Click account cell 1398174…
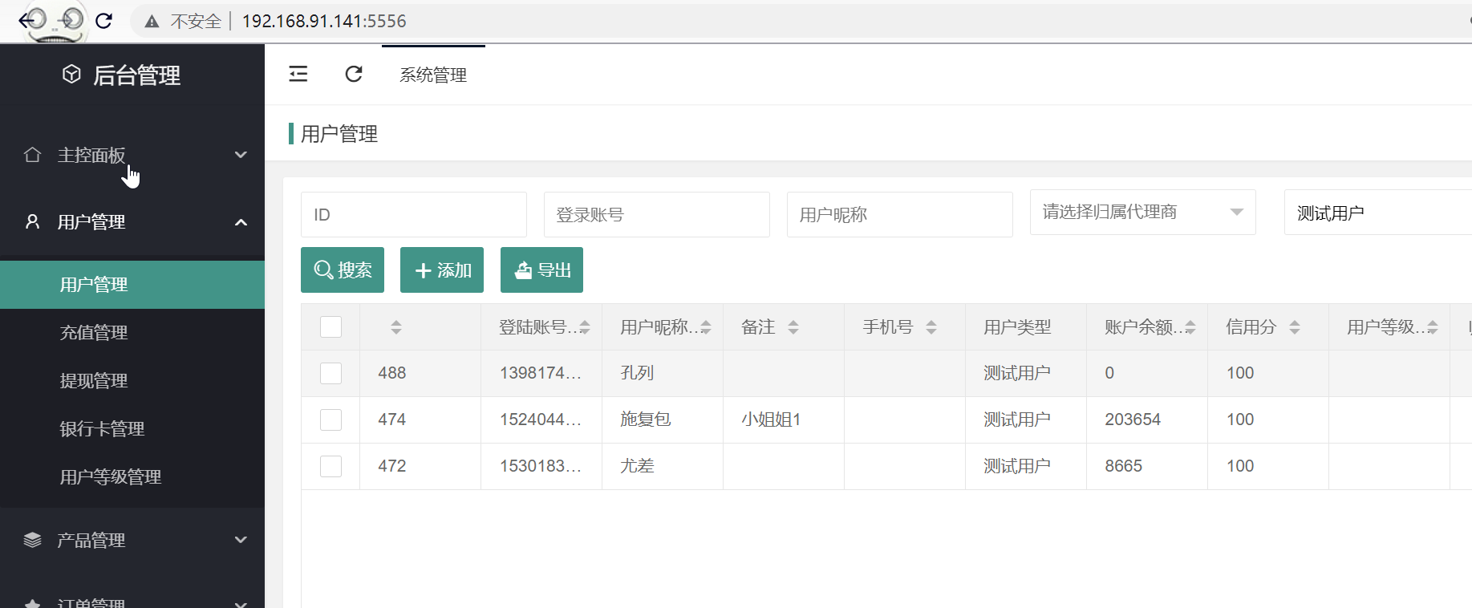 point(541,373)
